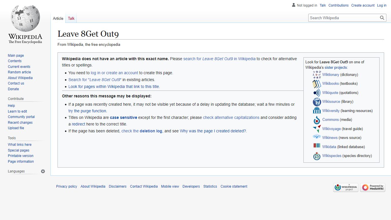Click the sister projects link

click(336, 68)
